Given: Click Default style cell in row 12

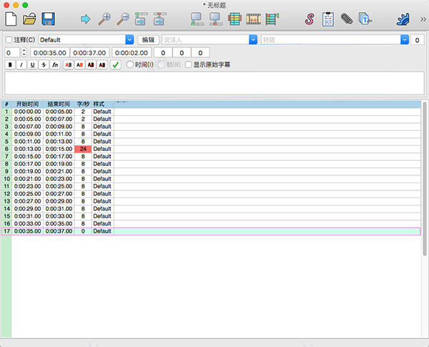Looking at the screenshot, I should (x=102, y=194).
